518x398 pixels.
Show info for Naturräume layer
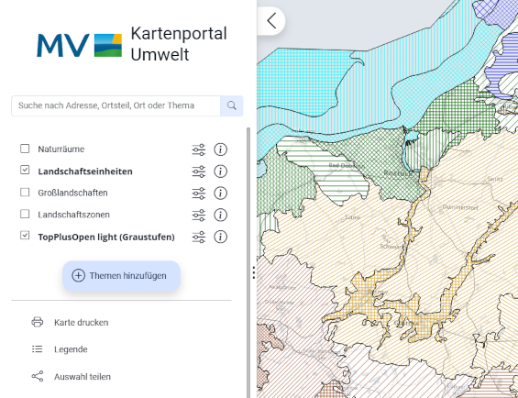pos(220,149)
